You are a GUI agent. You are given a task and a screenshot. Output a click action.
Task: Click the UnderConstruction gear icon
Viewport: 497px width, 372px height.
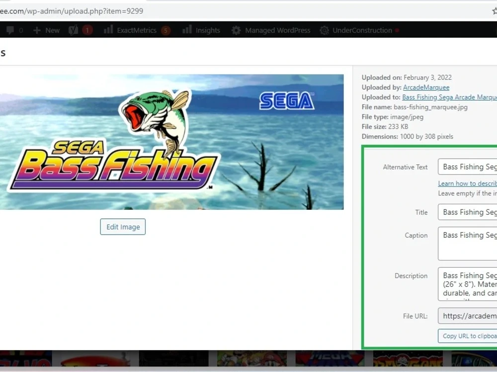324,30
